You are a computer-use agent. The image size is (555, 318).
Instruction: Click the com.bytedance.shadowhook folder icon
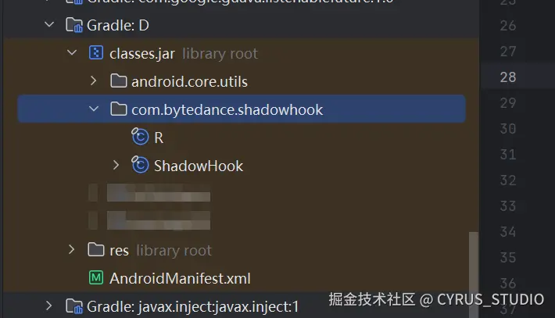click(x=119, y=109)
